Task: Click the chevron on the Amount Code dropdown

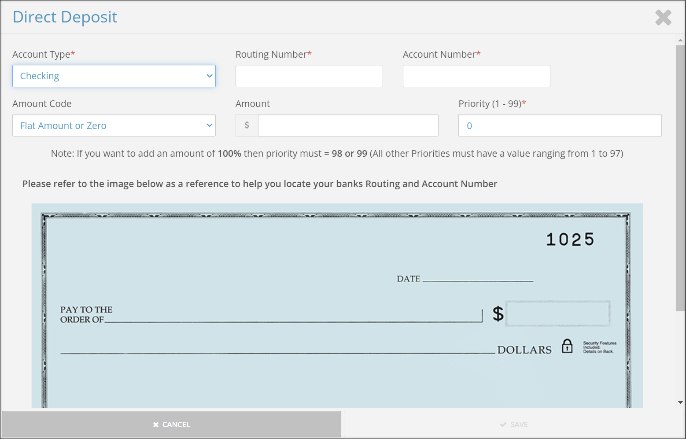Action: (209, 125)
